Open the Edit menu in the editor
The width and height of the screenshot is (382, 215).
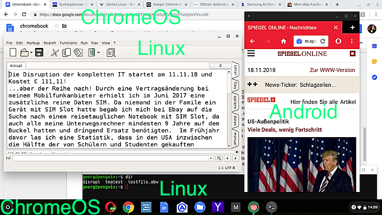click(x=20, y=43)
